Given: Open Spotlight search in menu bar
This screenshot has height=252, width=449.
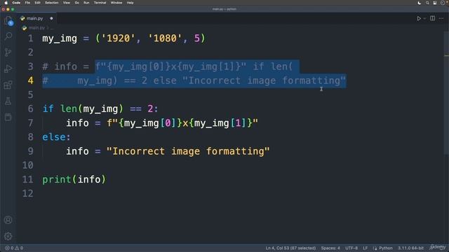Looking at the screenshot, I should click(x=427, y=3).
